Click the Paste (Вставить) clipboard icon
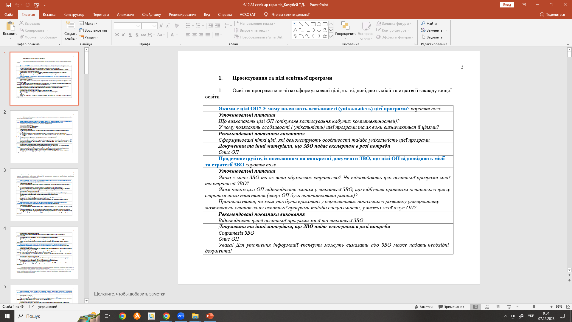This screenshot has width=572, height=322. click(x=10, y=26)
